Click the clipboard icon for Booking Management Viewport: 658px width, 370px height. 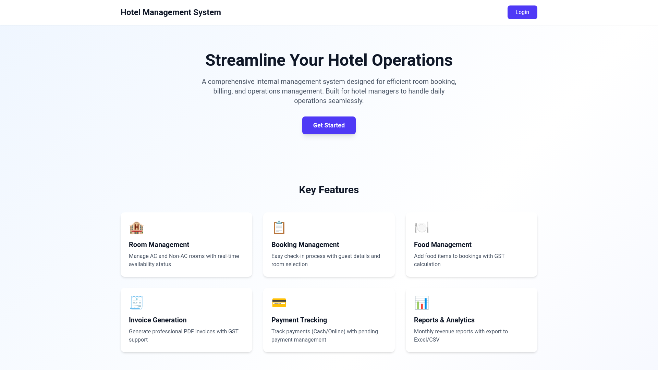279,227
